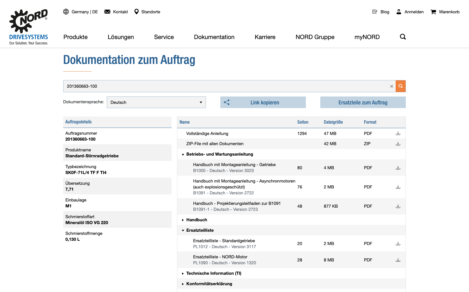The height and width of the screenshot is (292, 469).
Task: Open Dokumentensprache dropdown
Action: coord(156,102)
